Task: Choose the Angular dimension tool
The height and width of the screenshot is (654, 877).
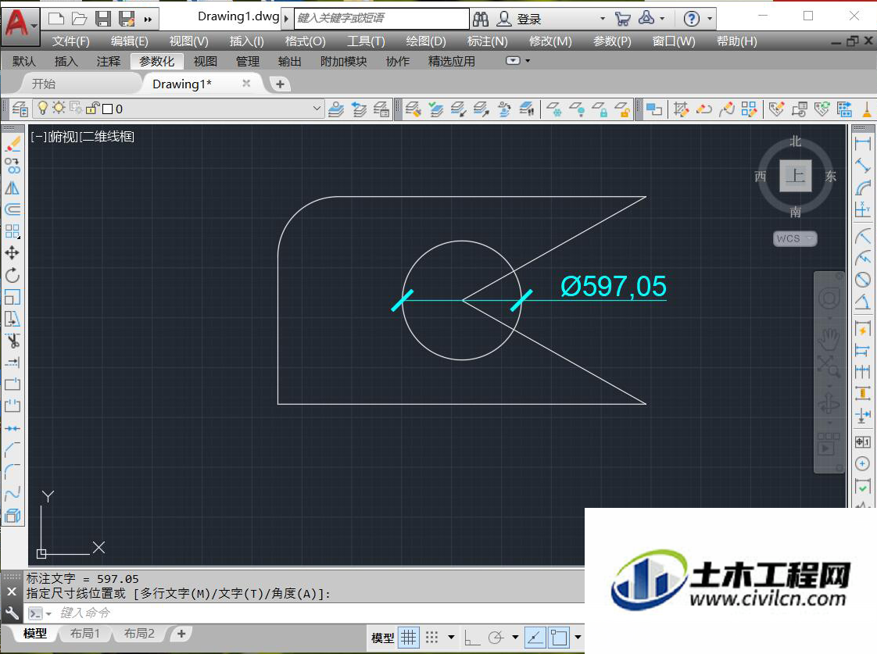Action: click(862, 302)
